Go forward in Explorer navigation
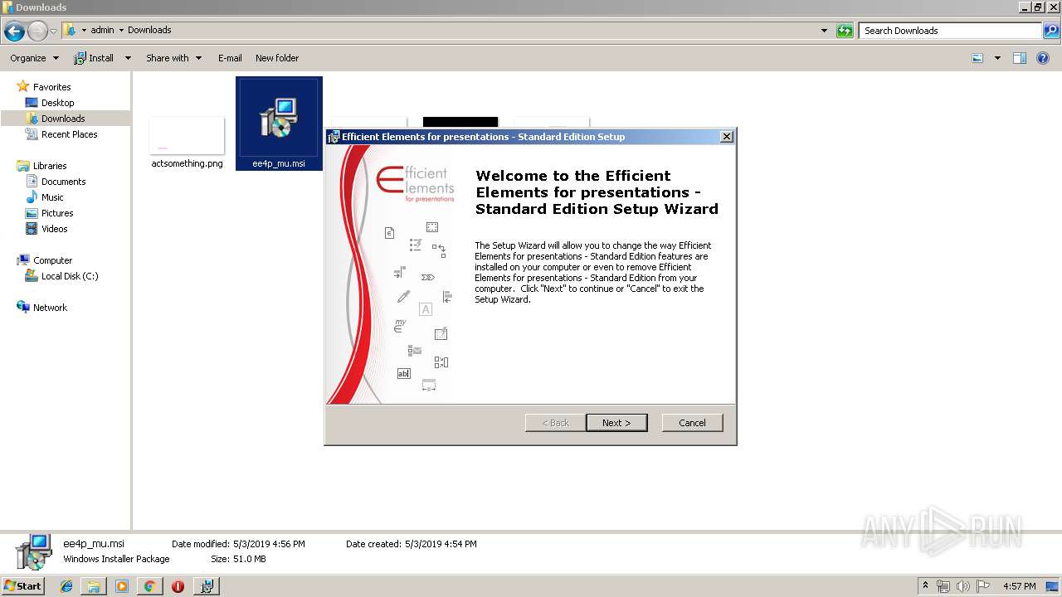 click(37, 31)
